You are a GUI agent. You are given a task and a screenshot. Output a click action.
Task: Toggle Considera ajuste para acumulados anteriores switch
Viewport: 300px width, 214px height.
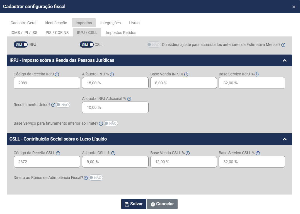click(154, 45)
